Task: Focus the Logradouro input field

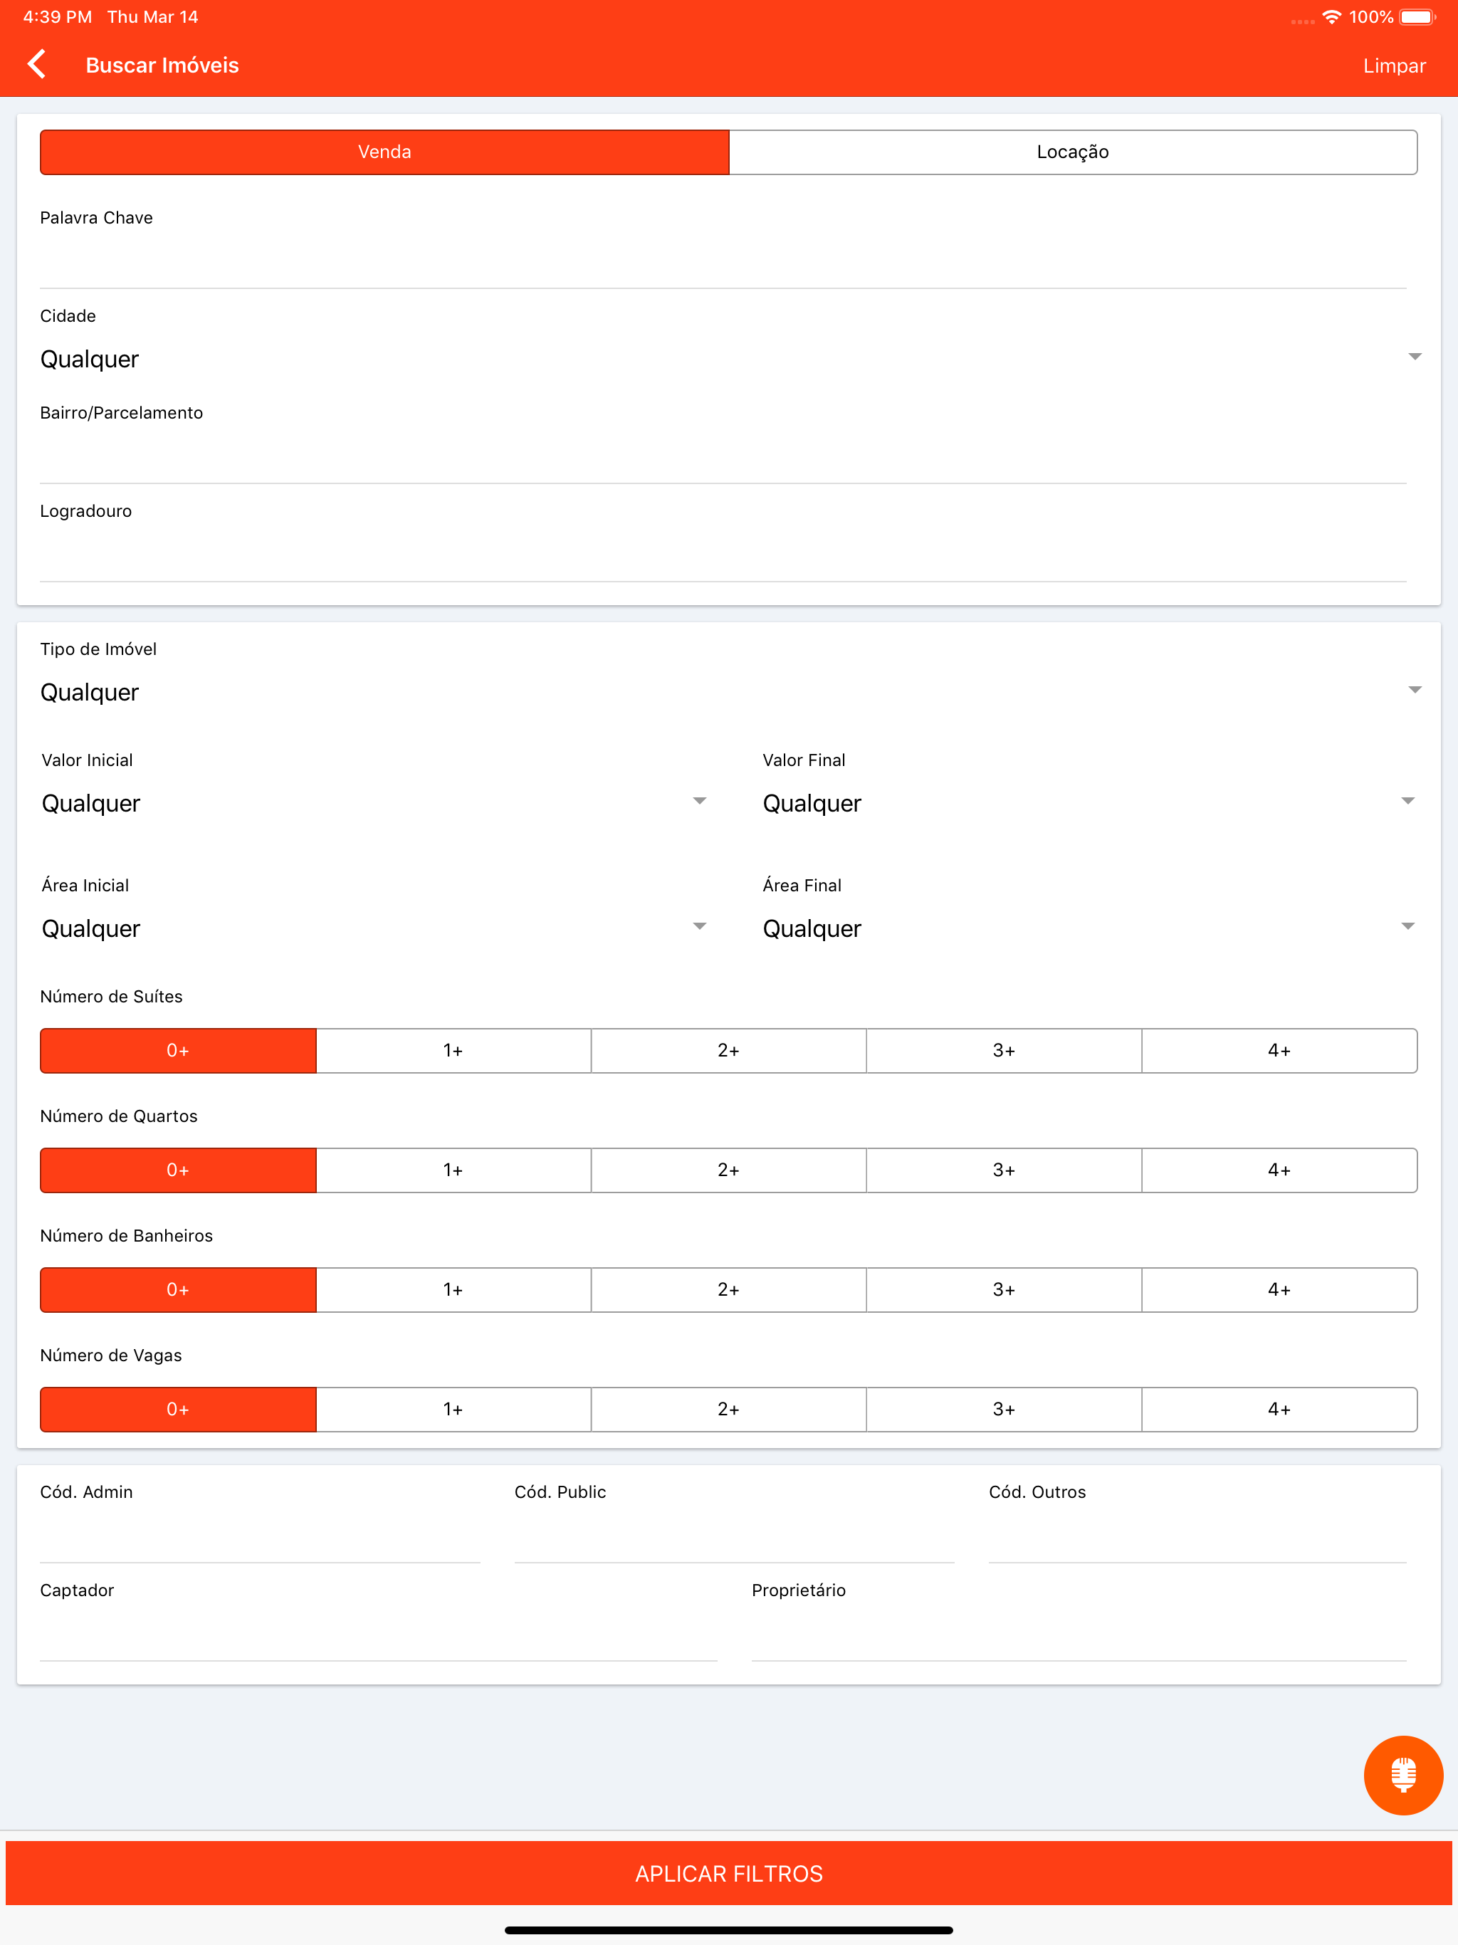Action: coord(723,557)
